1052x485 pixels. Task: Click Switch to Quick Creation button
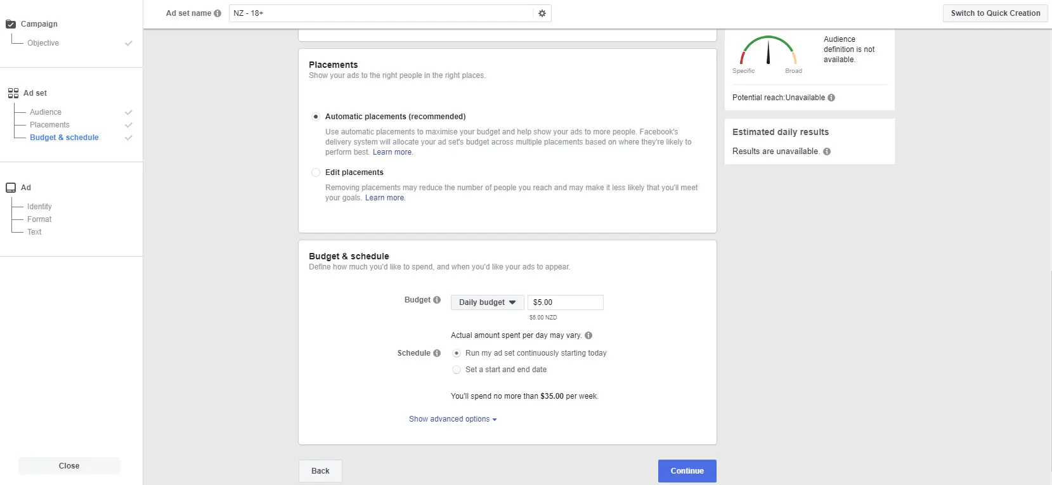pyautogui.click(x=995, y=13)
